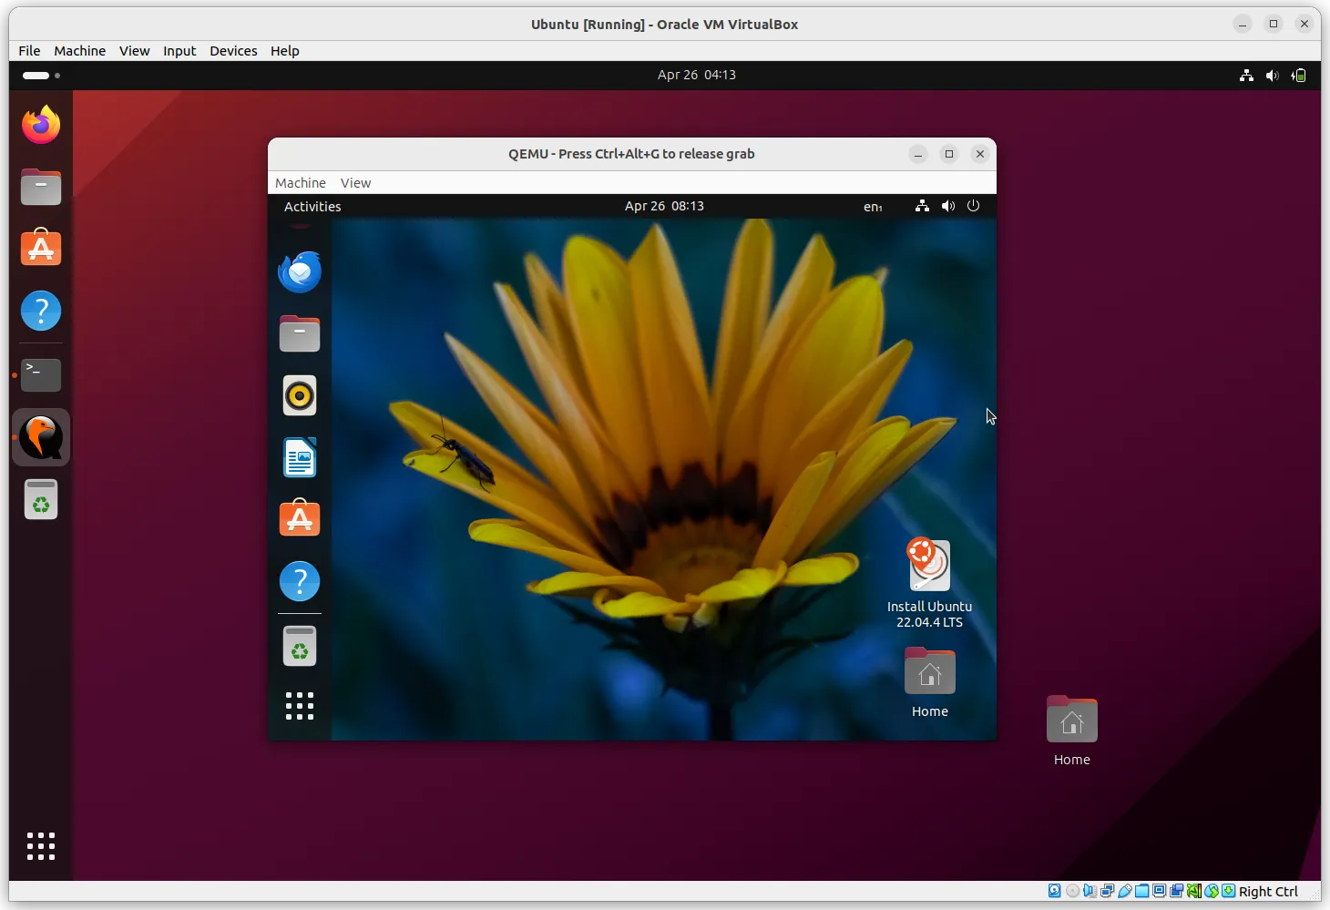Click the guest network status icon
The width and height of the screenshot is (1330, 910).
pyautogui.click(x=922, y=207)
